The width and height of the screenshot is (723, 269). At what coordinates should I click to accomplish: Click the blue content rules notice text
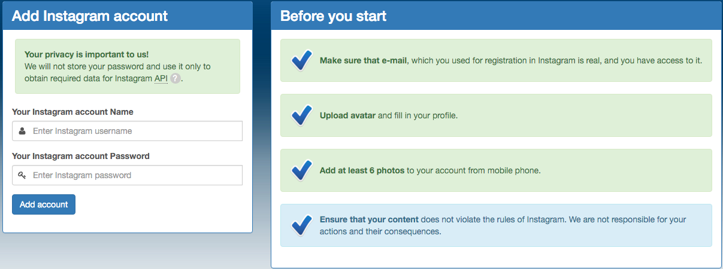[x=503, y=225]
